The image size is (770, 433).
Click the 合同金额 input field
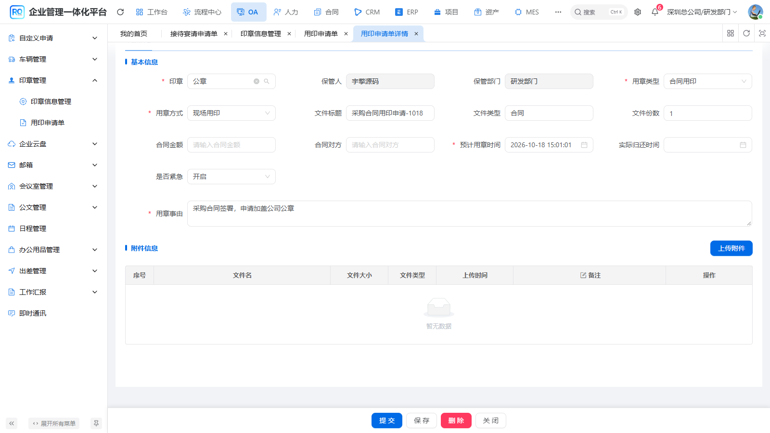pyautogui.click(x=231, y=145)
